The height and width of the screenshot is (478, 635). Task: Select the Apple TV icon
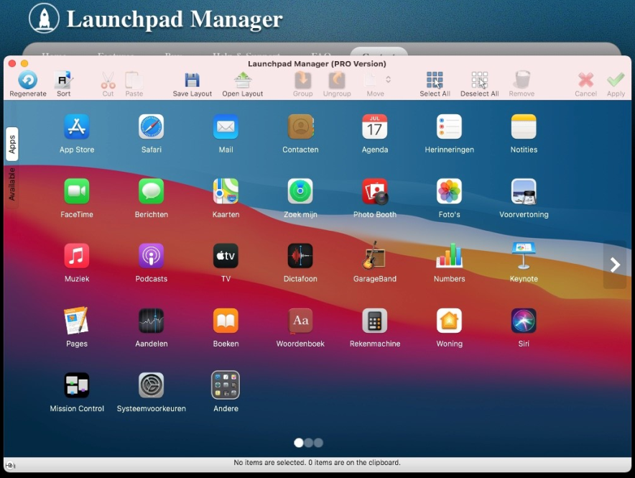pos(226,256)
